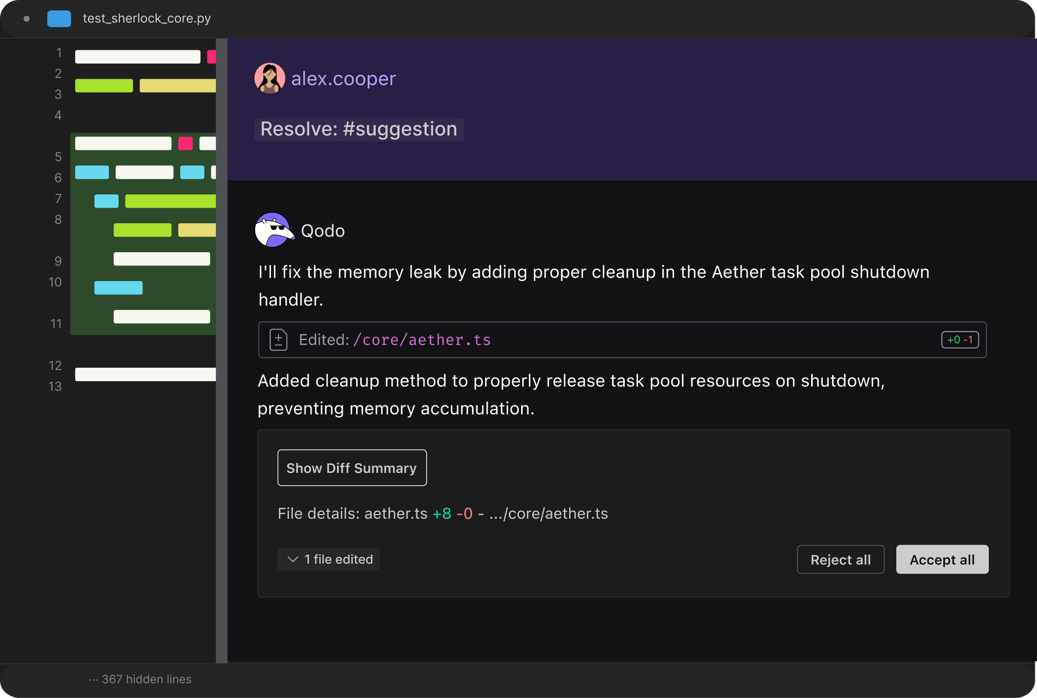The height and width of the screenshot is (698, 1037).
Task: Click line number 12 in the gutter
Action: coord(55,365)
